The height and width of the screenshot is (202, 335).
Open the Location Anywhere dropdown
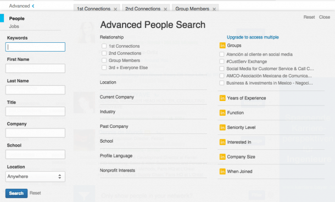(35, 177)
